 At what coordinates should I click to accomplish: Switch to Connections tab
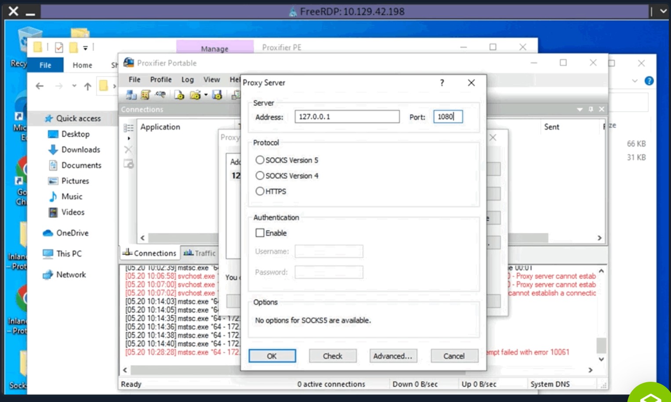click(149, 253)
